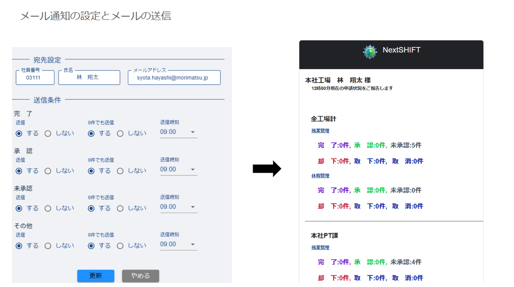Click the 氏名 input field
Screen dimensions: 514x287
point(89,77)
